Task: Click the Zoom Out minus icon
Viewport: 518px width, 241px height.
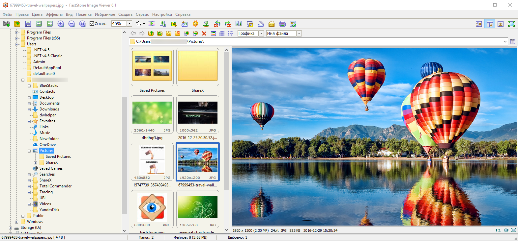Action: click(x=72, y=24)
